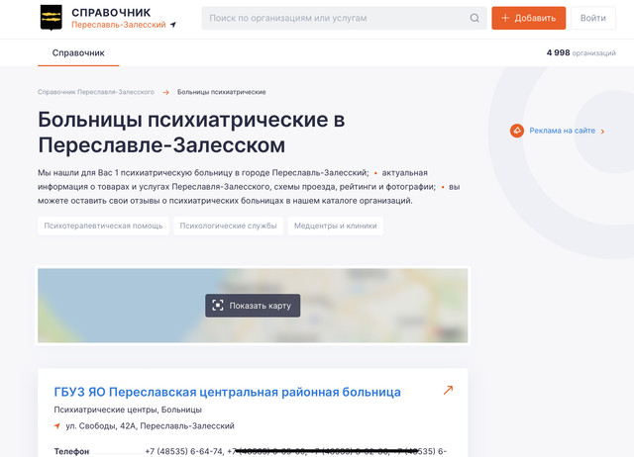
Task: Click Показать карту button
Action: point(253,306)
